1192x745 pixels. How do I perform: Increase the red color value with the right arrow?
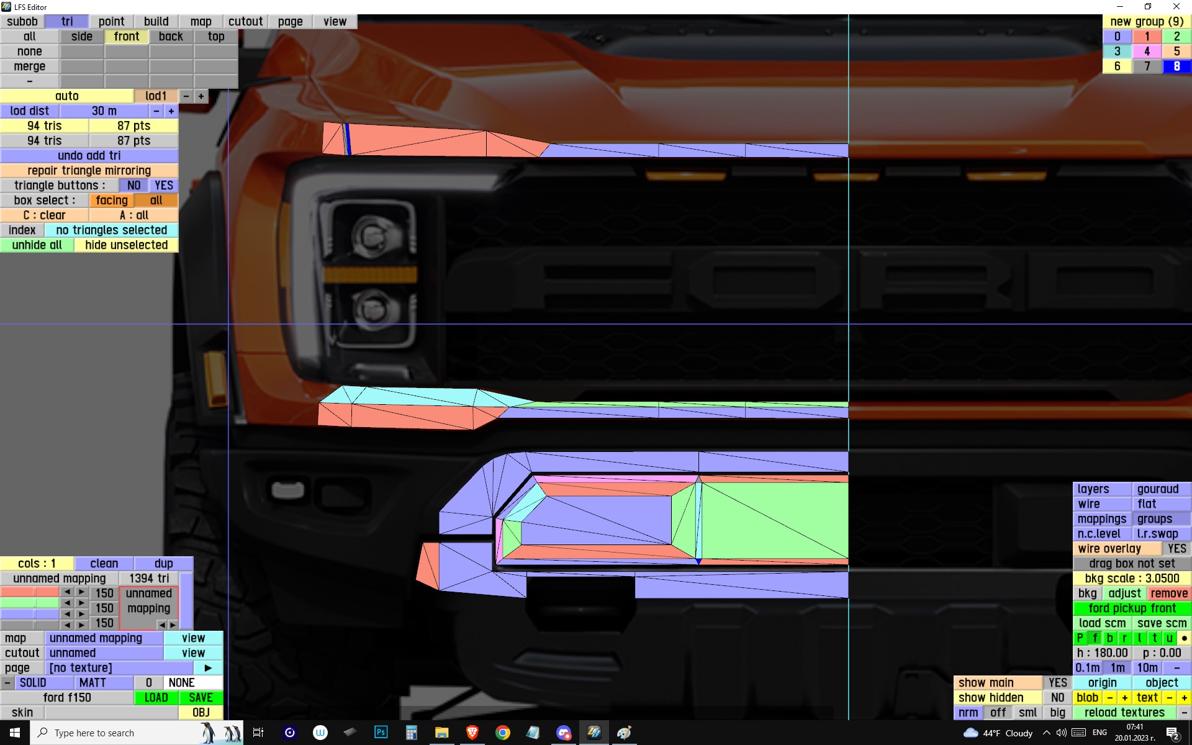click(81, 592)
